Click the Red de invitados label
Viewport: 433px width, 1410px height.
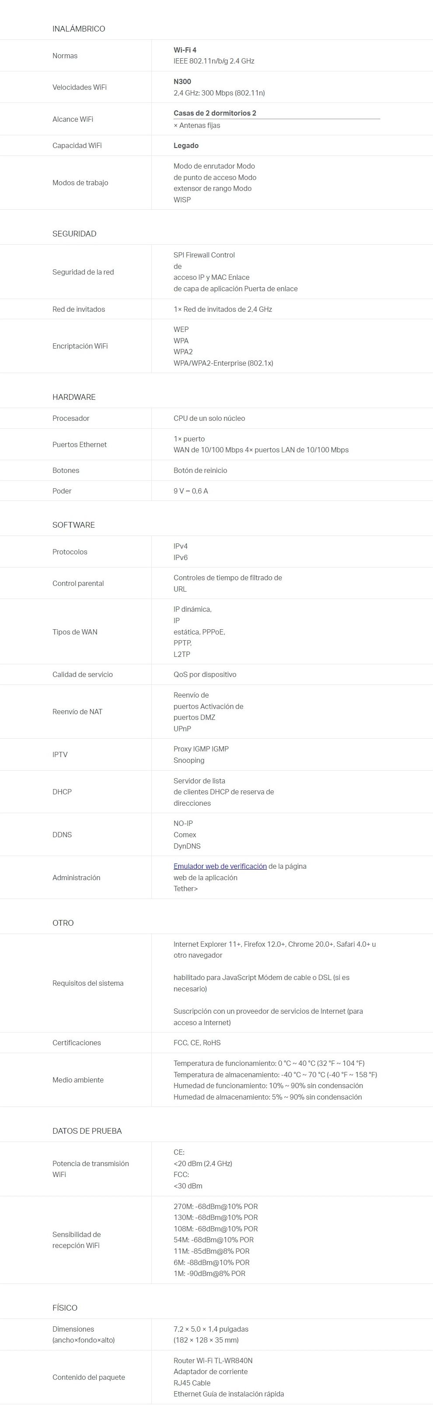[x=79, y=309]
